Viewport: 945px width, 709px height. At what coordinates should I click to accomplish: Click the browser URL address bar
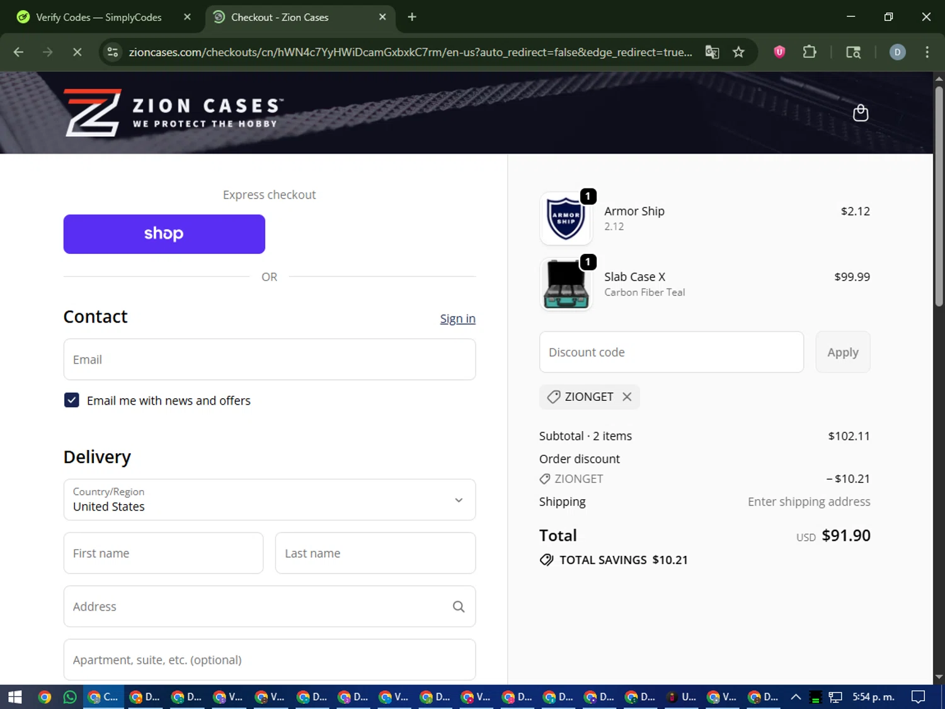point(409,52)
